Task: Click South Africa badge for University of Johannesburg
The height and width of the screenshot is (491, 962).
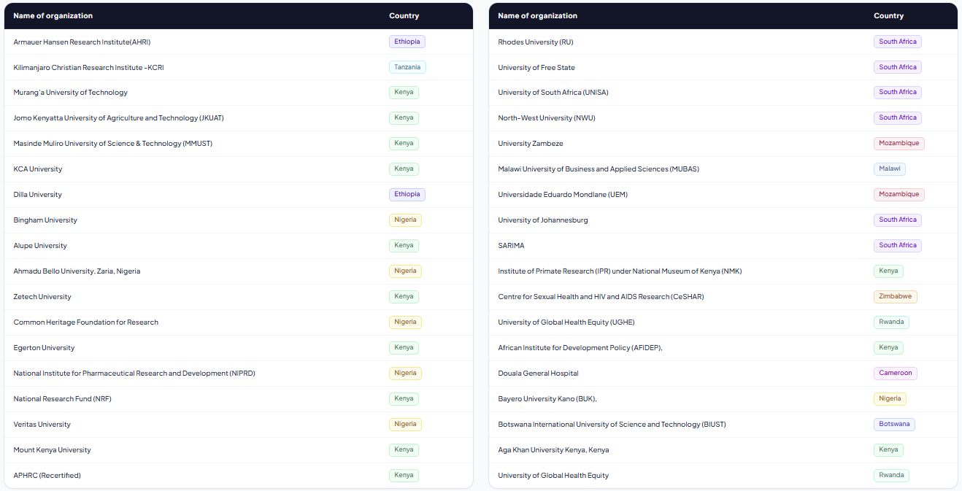Action: (x=898, y=220)
